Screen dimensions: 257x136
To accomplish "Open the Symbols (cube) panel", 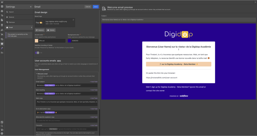I will tap(2, 11).
